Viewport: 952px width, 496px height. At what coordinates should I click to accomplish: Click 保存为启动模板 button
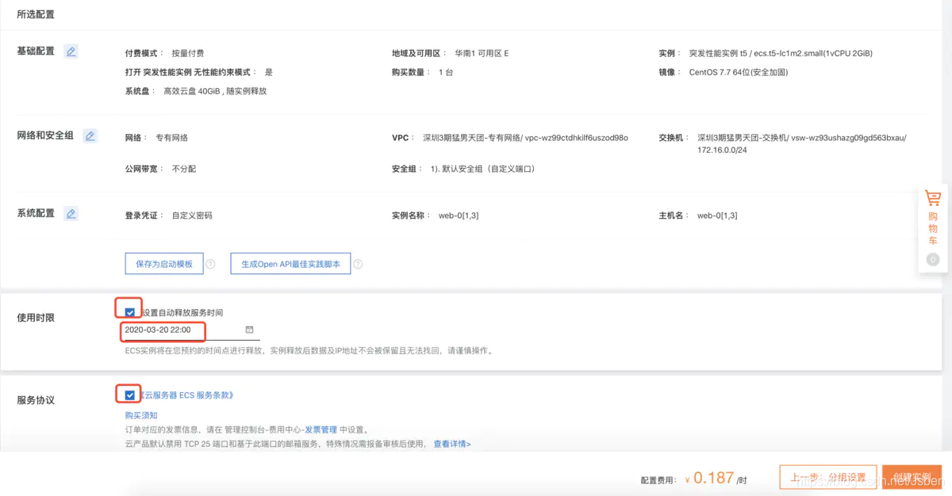[x=164, y=264]
